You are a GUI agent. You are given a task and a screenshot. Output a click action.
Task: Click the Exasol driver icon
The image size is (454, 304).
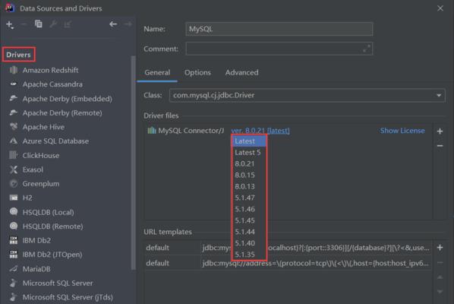14,169
